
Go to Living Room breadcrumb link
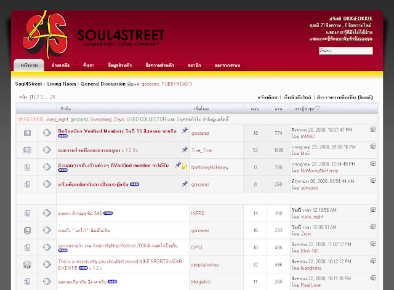[62, 84]
